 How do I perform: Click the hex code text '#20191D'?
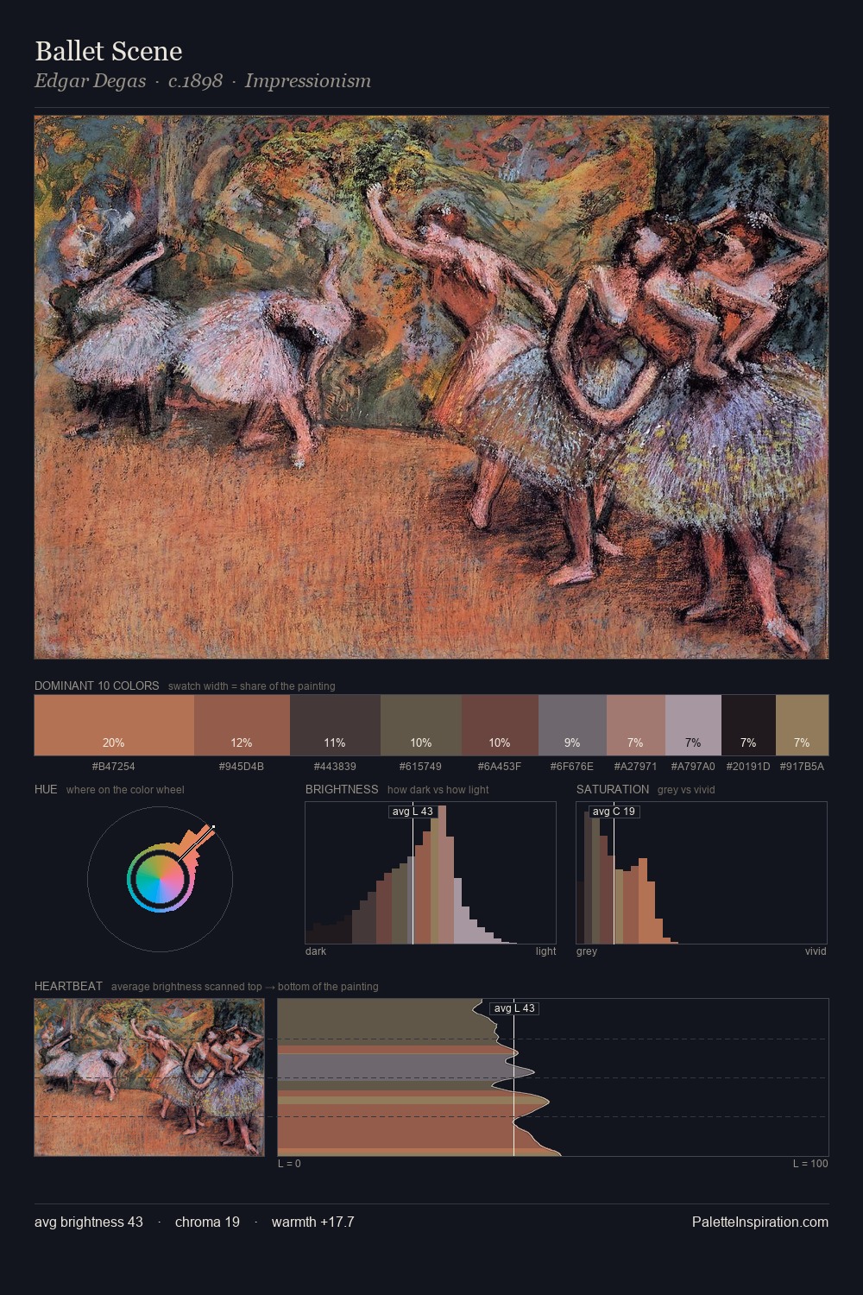pos(748,767)
